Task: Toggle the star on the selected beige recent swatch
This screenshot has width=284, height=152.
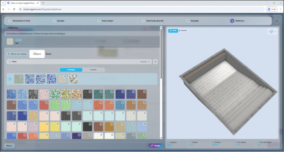Action: coord(65,77)
